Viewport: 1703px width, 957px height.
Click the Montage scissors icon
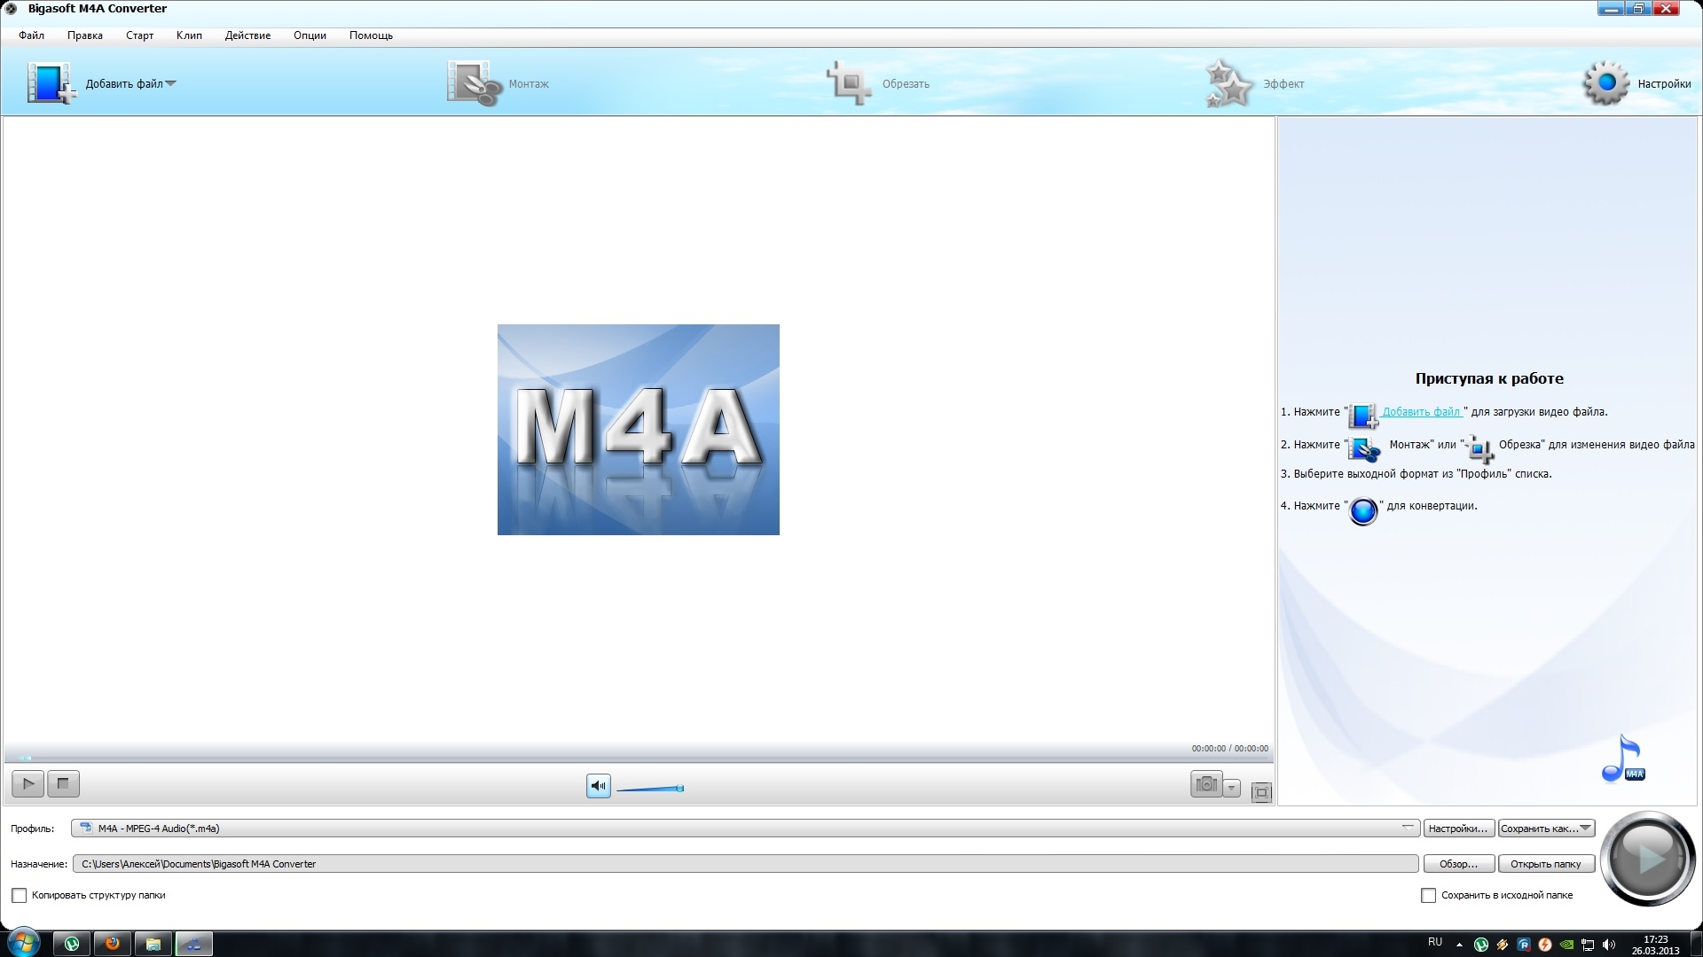point(474,83)
